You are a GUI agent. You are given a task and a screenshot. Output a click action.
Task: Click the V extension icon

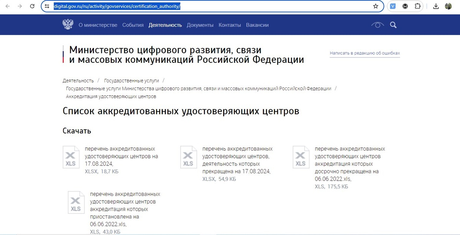click(393, 6)
